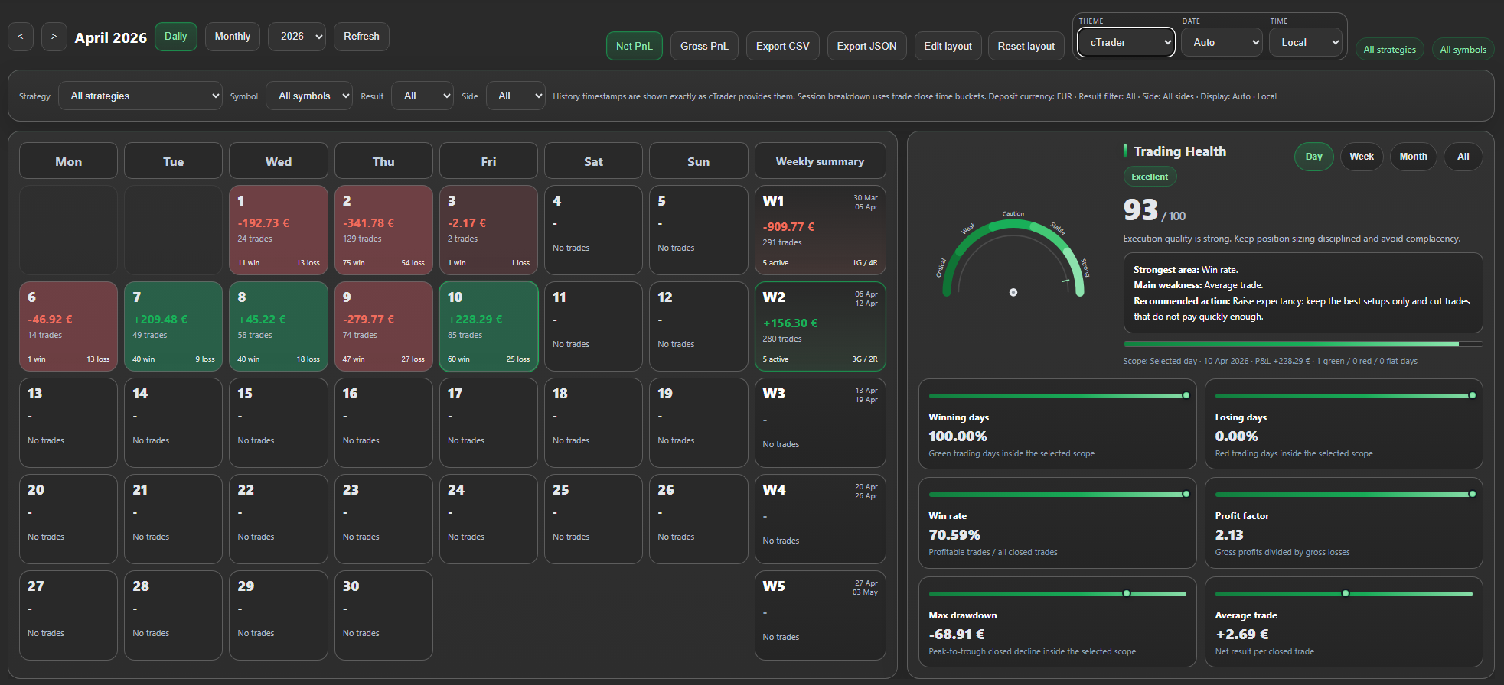The height and width of the screenshot is (685, 1504).
Task: Select the Saturday April 11 cell
Action: tap(593, 326)
